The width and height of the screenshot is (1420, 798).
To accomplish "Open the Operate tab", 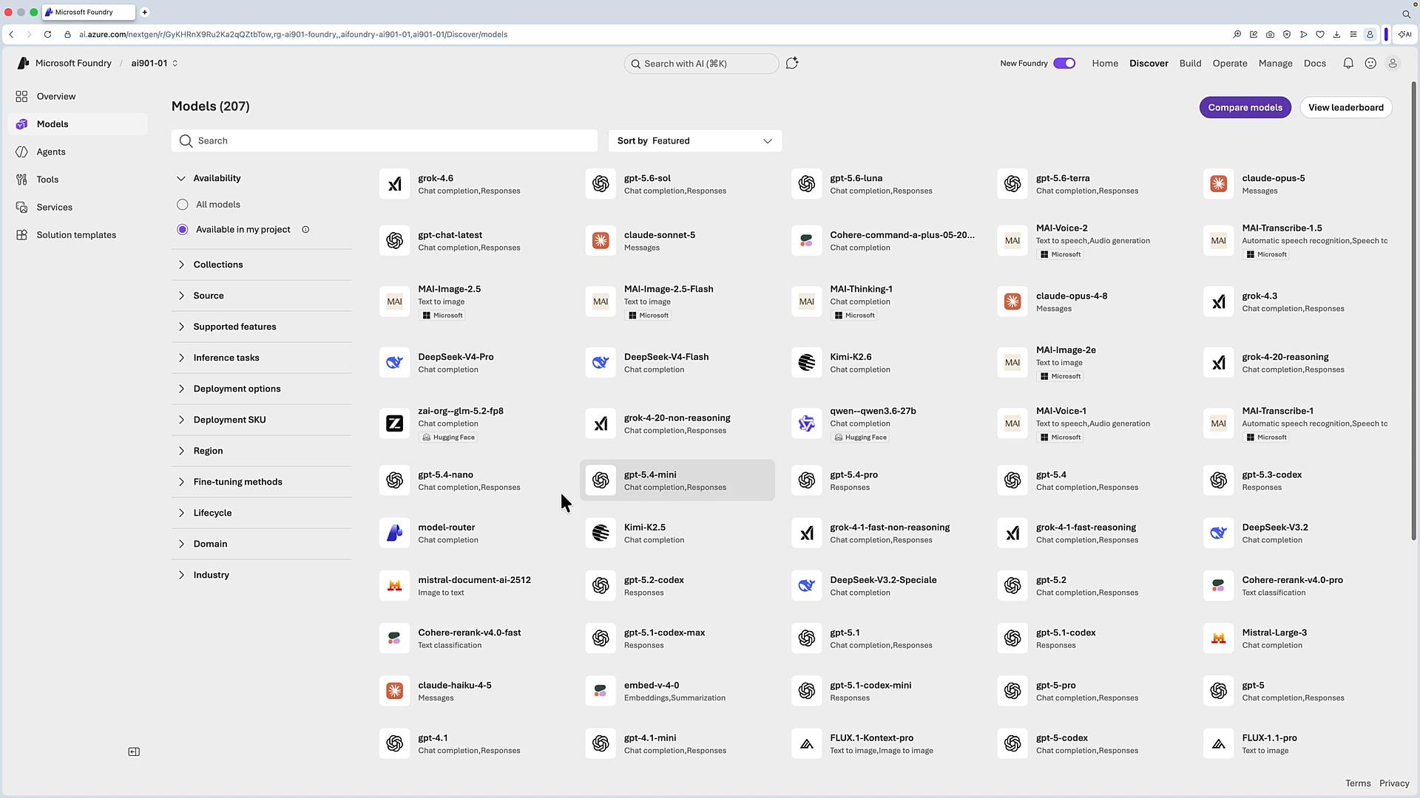I will 1230,64.
